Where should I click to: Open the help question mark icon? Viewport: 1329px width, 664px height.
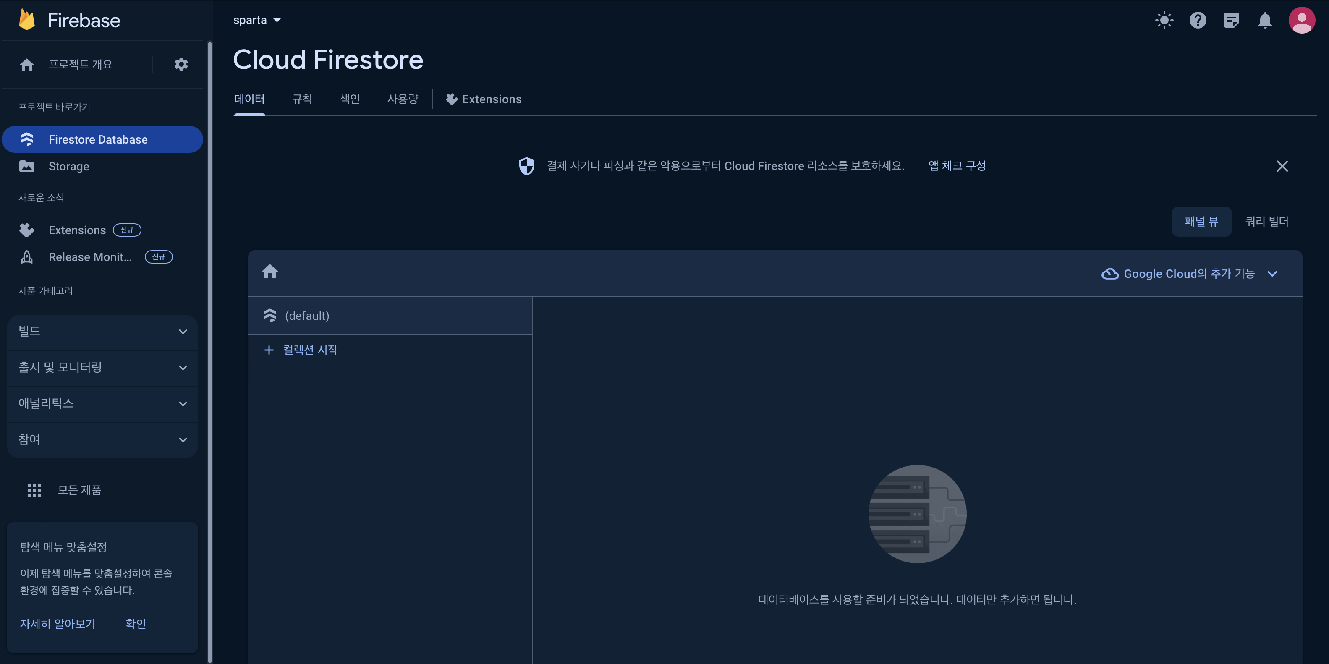click(1198, 20)
